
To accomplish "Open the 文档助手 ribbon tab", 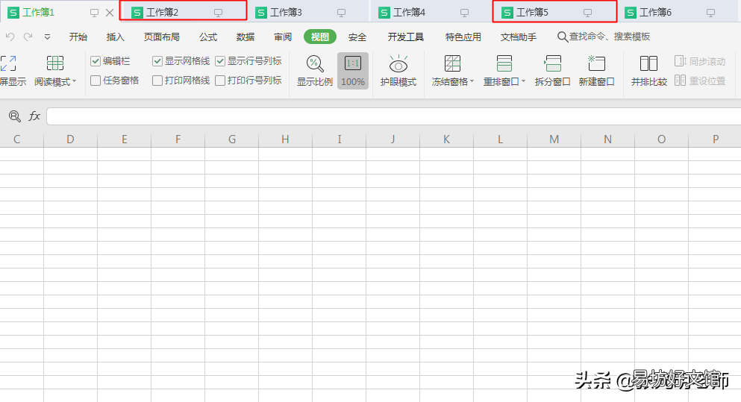I will (519, 37).
